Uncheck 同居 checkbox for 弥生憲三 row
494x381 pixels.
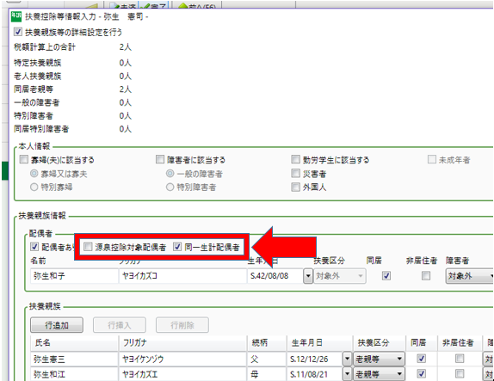421,359
